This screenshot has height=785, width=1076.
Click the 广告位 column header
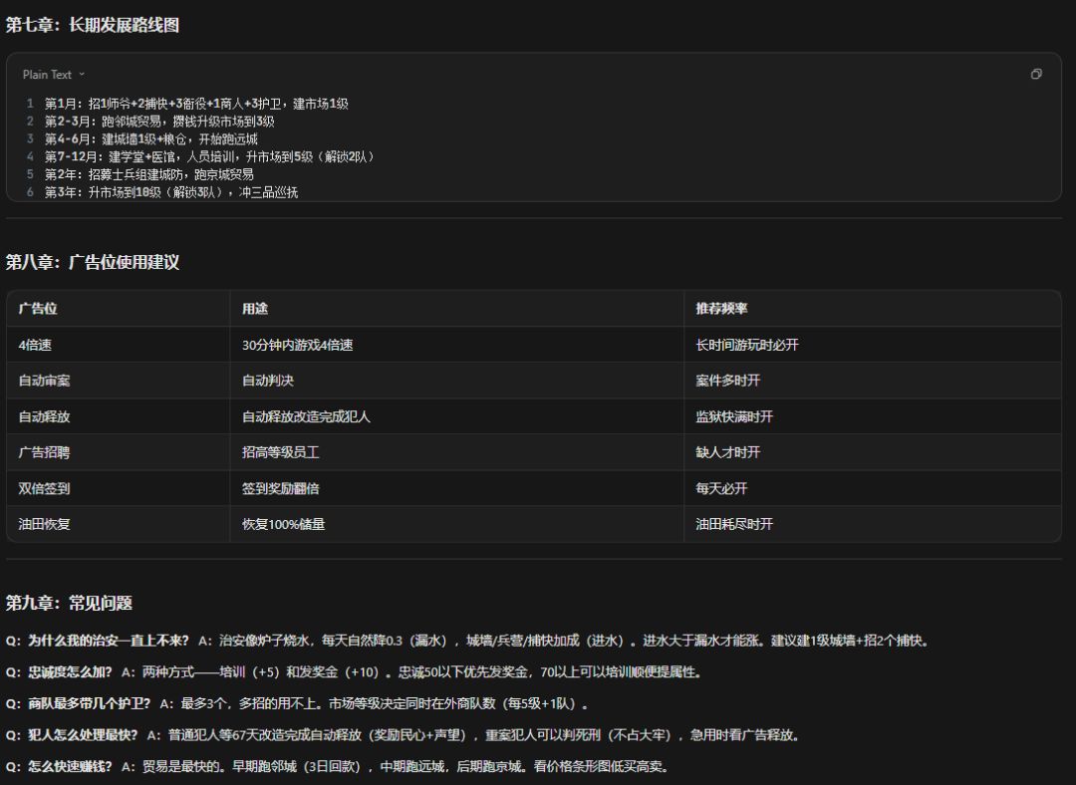point(118,308)
